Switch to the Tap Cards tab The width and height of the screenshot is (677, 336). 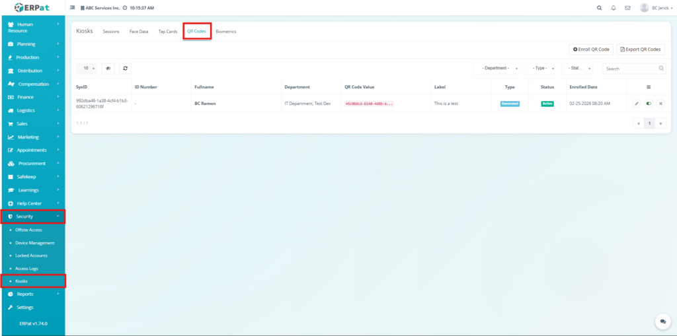[x=167, y=32]
